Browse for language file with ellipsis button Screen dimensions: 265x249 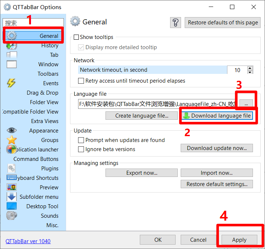[x=246, y=104]
